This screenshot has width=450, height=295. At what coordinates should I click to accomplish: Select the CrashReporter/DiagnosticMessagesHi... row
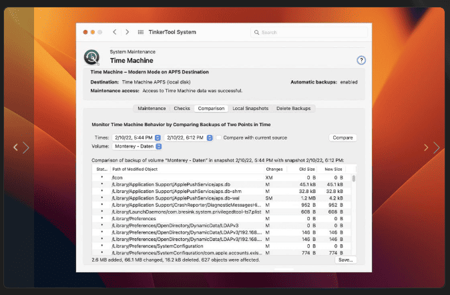[222, 205]
